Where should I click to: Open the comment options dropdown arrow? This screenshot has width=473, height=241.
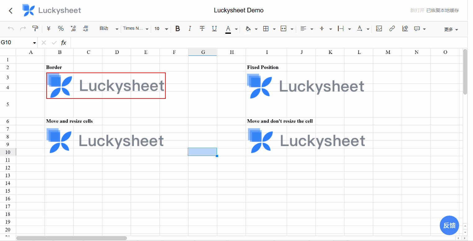[x=424, y=29]
